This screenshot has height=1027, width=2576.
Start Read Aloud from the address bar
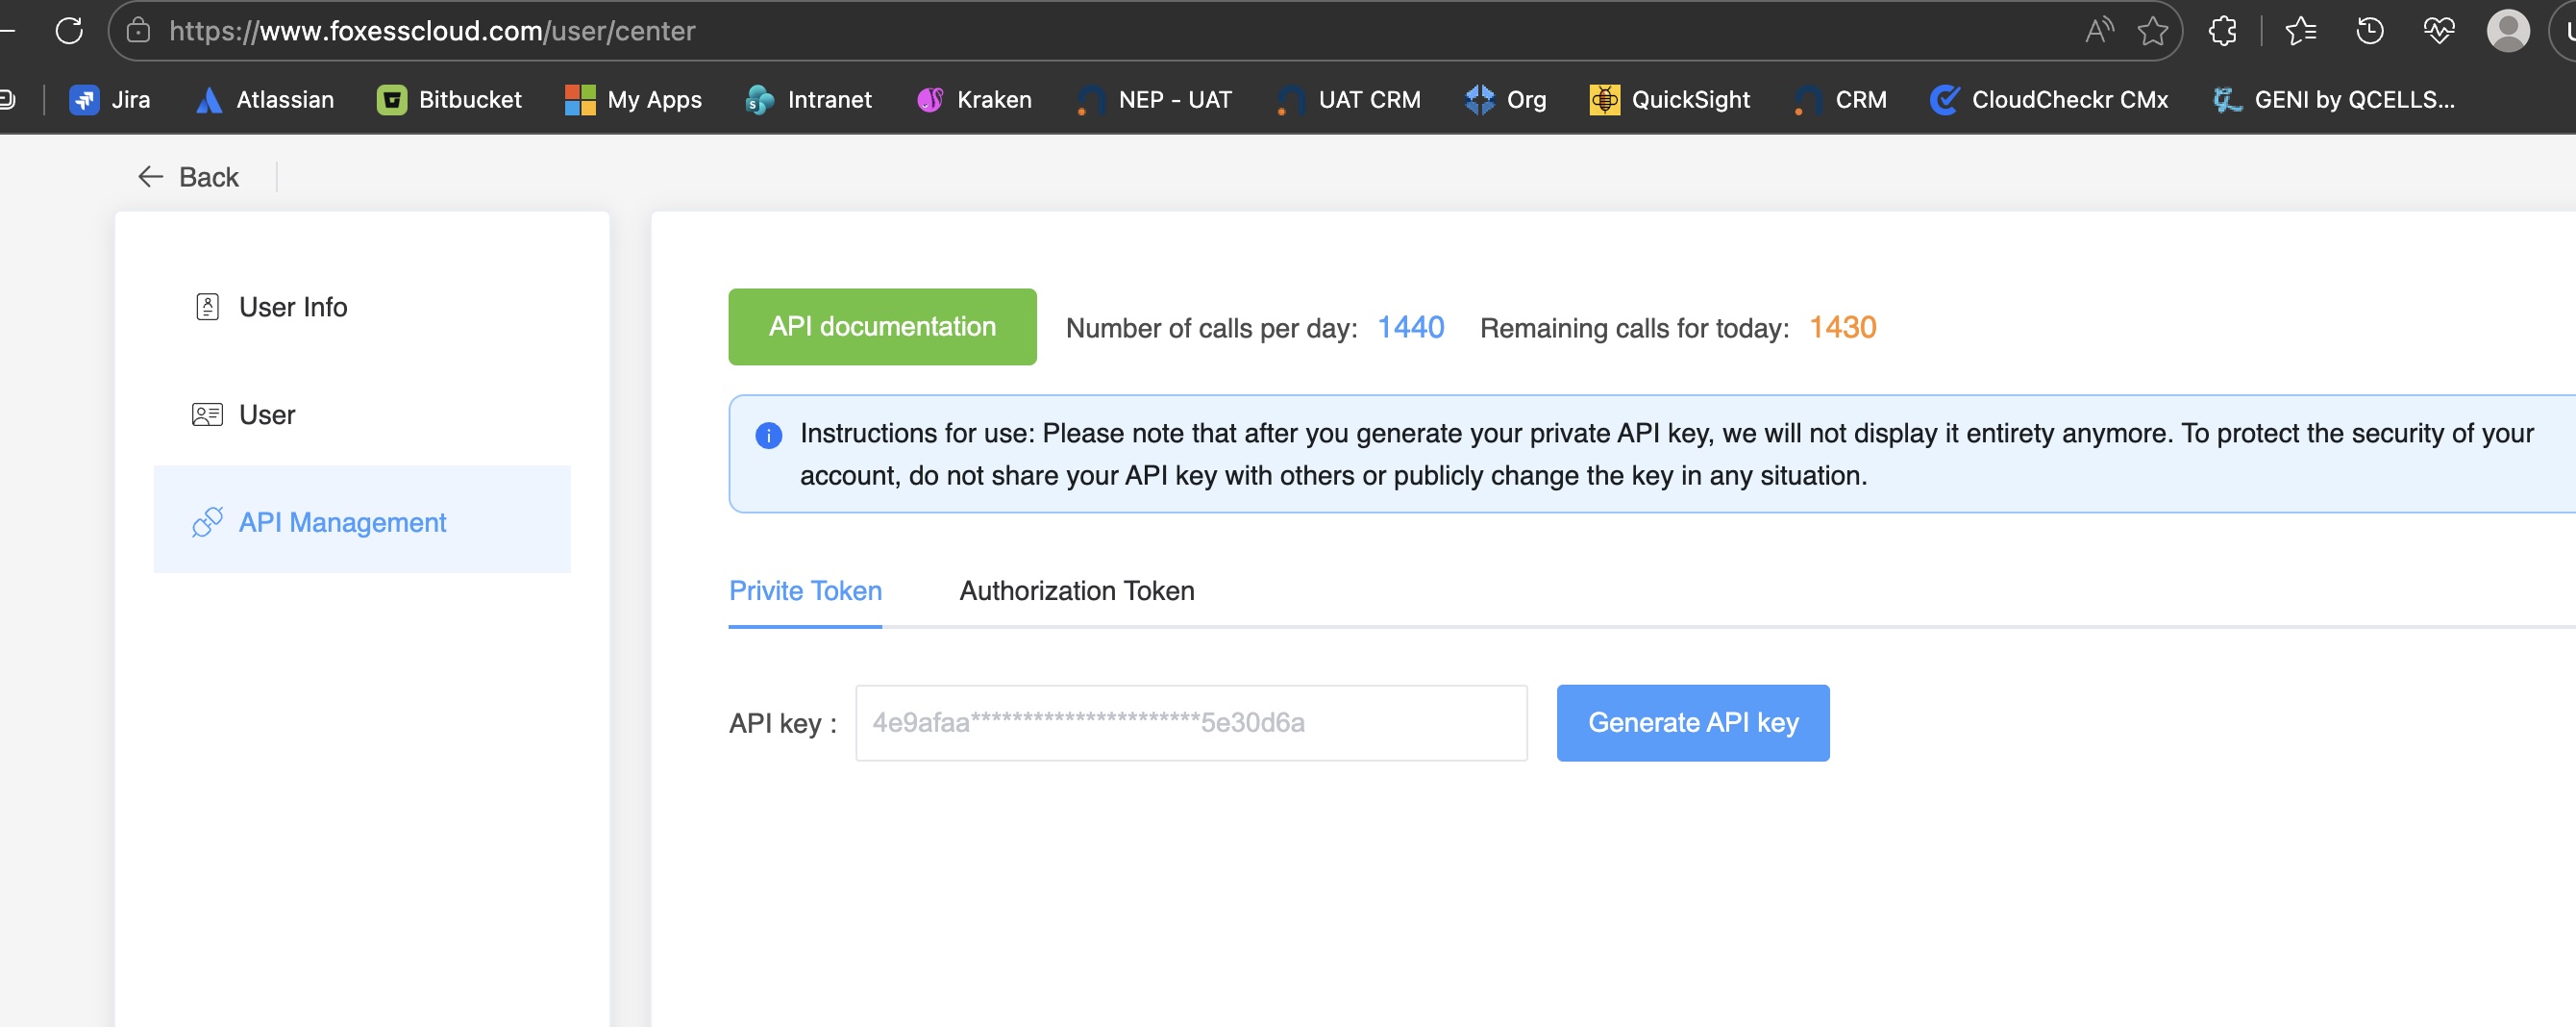coord(2099,30)
